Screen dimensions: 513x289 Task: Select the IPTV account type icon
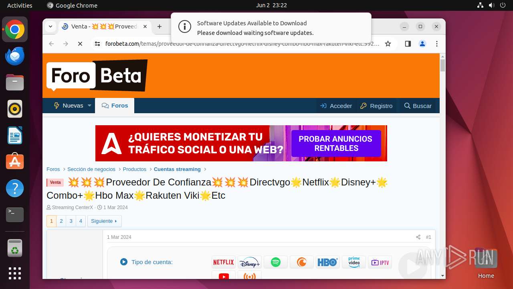coord(380,262)
